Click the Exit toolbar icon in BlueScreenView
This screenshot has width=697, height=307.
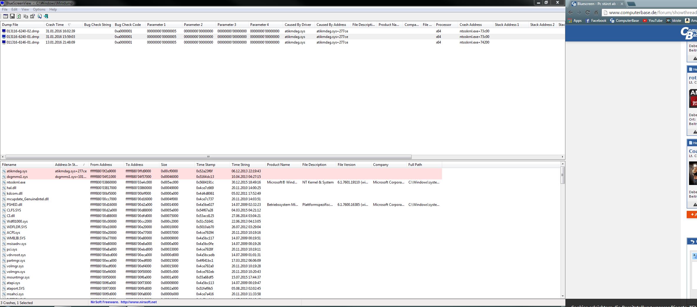click(46, 16)
